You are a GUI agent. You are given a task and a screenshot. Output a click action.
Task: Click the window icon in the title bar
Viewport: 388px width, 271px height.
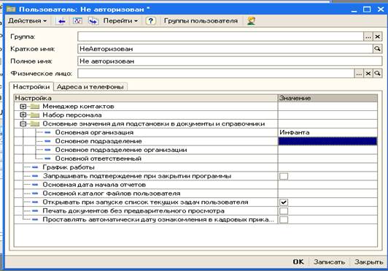pyautogui.click(x=11, y=9)
